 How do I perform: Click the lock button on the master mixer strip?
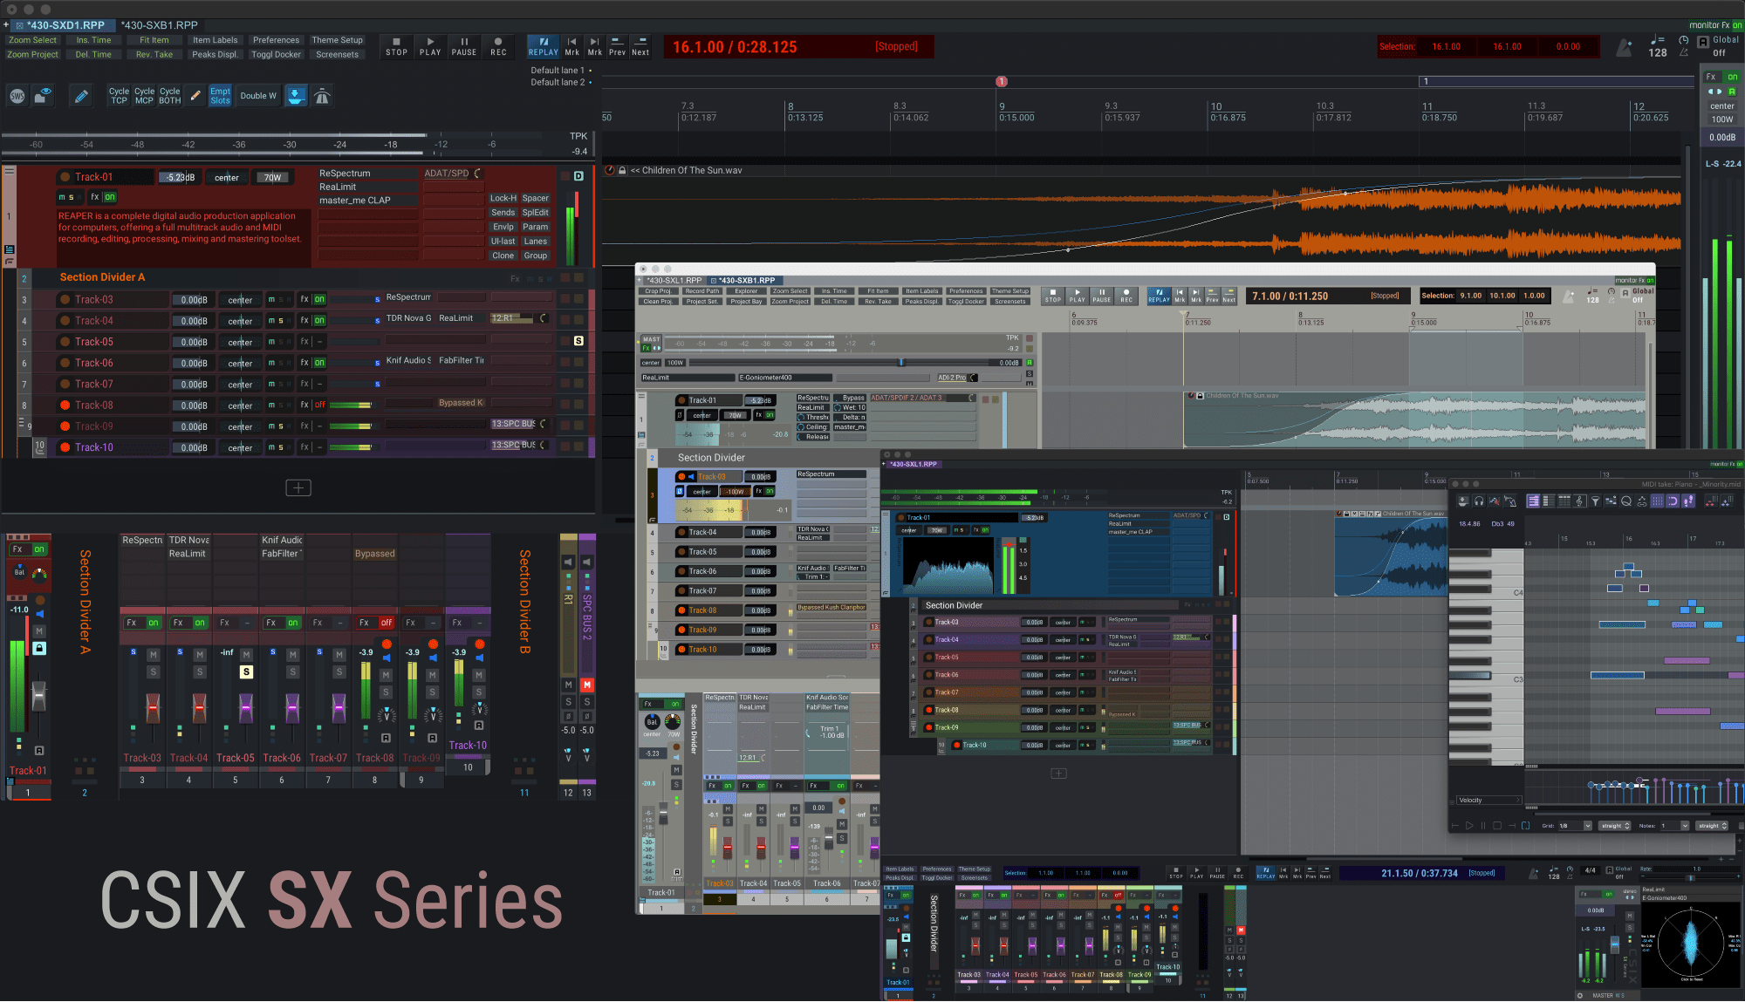pos(39,648)
